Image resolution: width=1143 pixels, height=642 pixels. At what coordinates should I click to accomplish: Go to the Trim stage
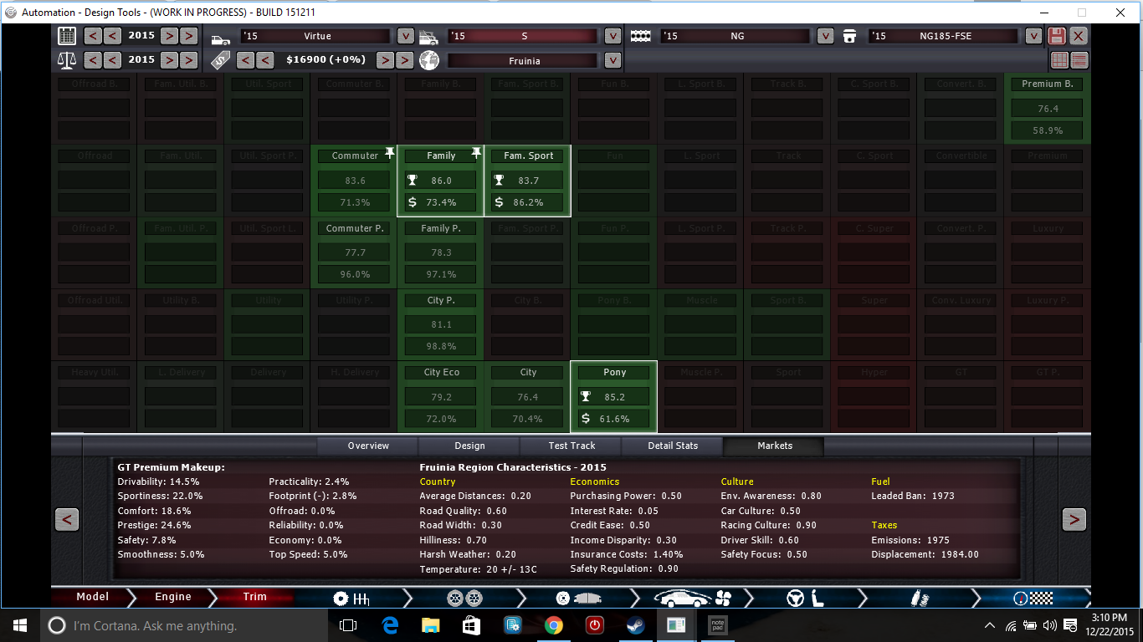[254, 597]
